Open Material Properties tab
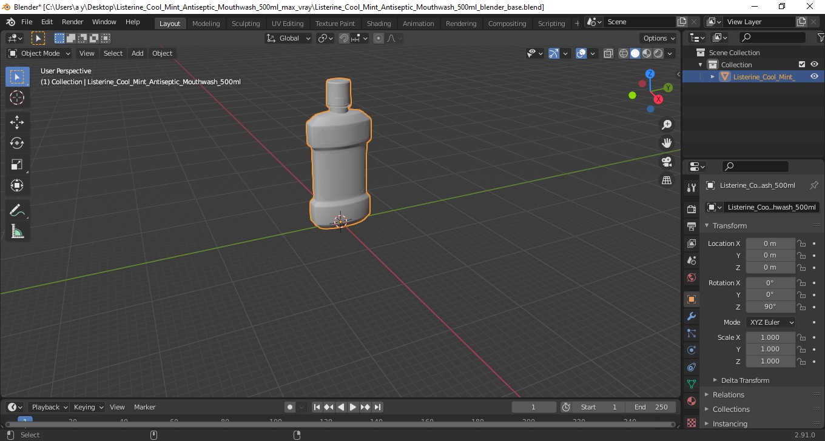This screenshot has width=825, height=441. [x=691, y=401]
